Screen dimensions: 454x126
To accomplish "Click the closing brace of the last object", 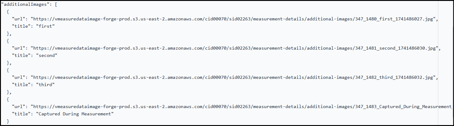I will point(8,121).
